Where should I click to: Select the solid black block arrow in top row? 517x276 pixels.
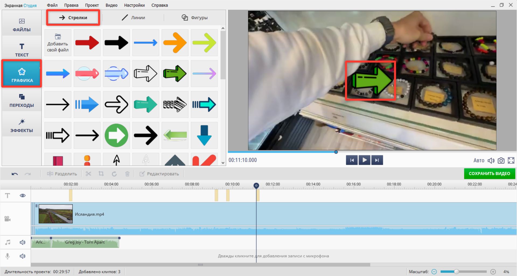click(x=116, y=43)
